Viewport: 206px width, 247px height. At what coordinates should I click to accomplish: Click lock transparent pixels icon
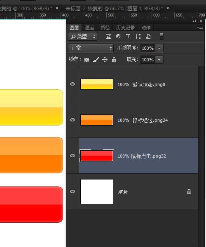tap(87, 60)
